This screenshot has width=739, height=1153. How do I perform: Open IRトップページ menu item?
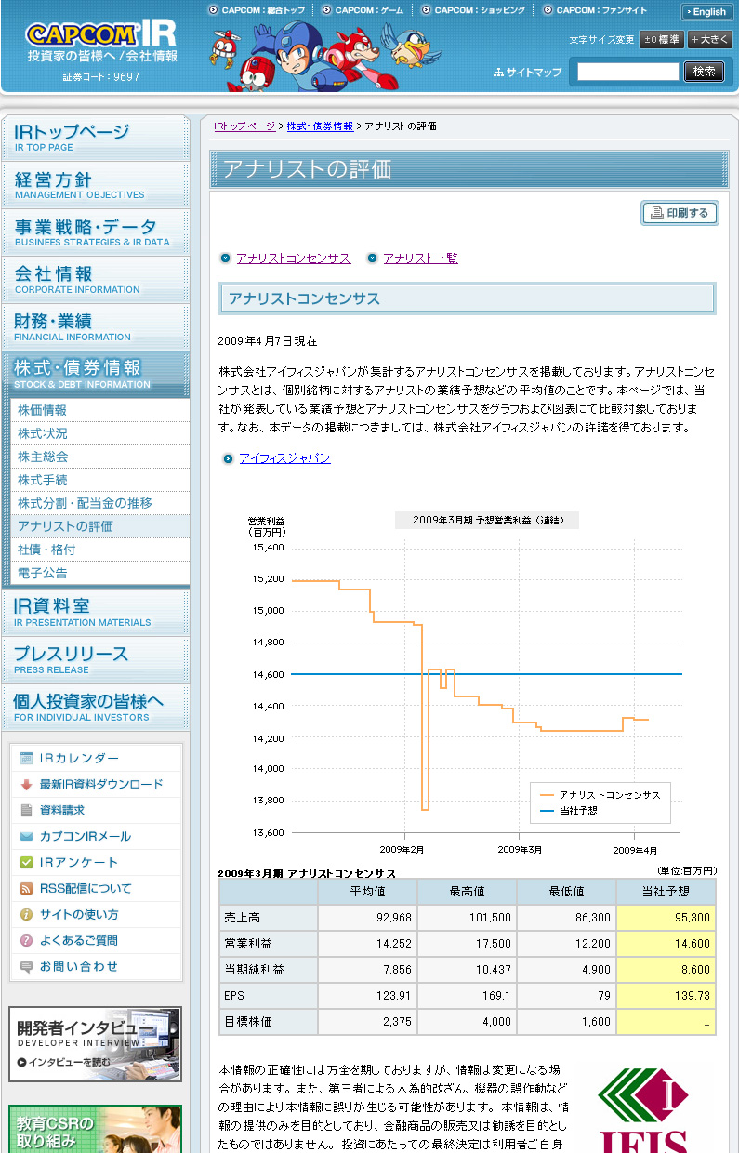tap(96, 137)
